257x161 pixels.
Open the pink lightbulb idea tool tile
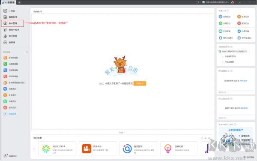coord(179,149)
